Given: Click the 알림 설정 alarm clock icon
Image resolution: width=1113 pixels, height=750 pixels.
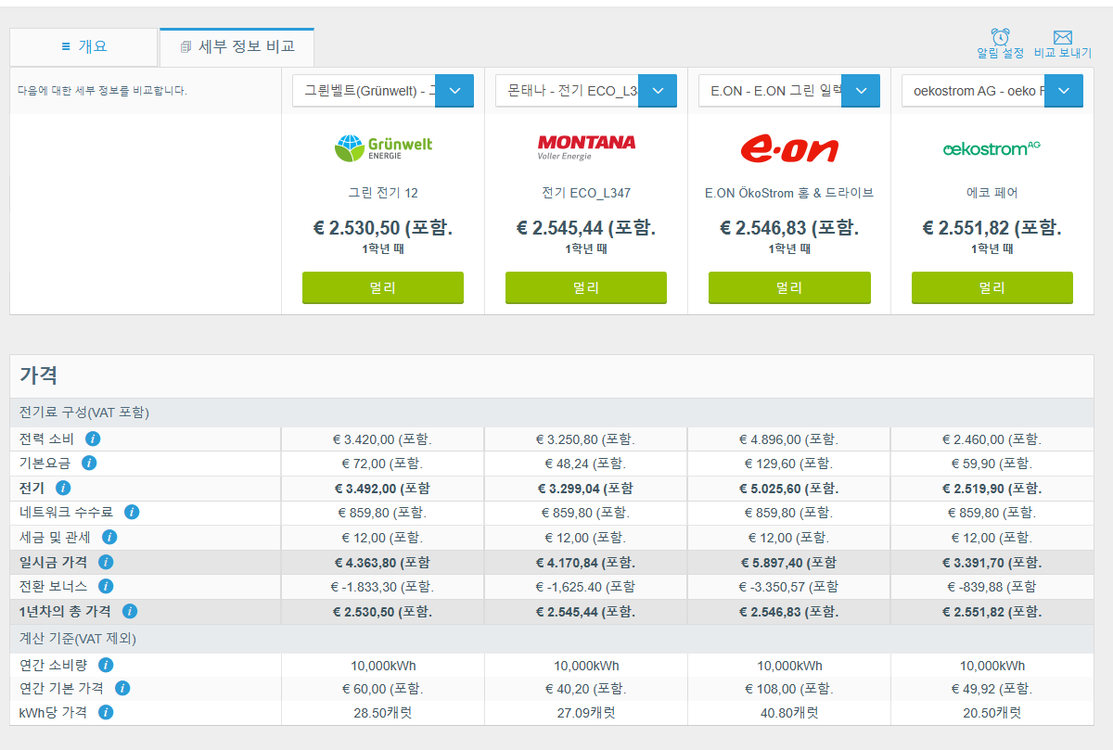Looking at the screenshot, I should 1001,37.
